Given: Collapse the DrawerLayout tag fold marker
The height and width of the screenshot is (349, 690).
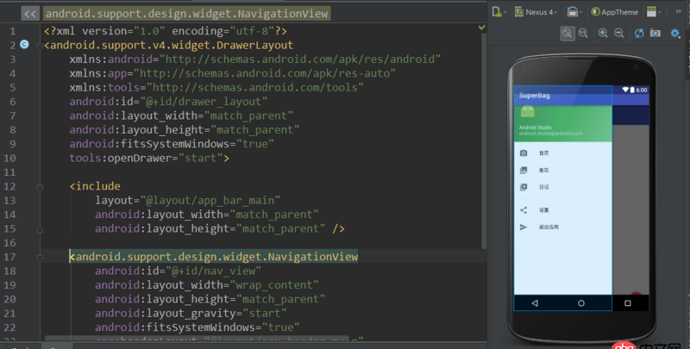Looking at the screenshot, I should 40,46.
